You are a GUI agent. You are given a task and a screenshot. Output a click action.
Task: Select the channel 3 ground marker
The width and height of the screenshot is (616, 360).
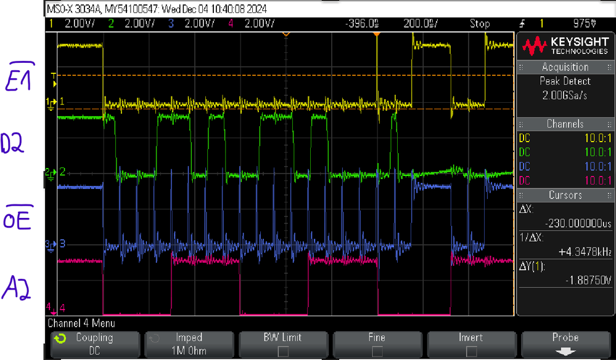51,246
